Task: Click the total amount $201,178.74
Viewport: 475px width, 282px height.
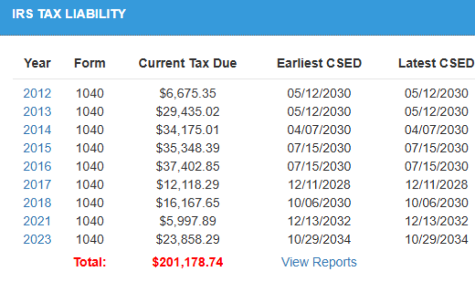Action: pos(188,262)
